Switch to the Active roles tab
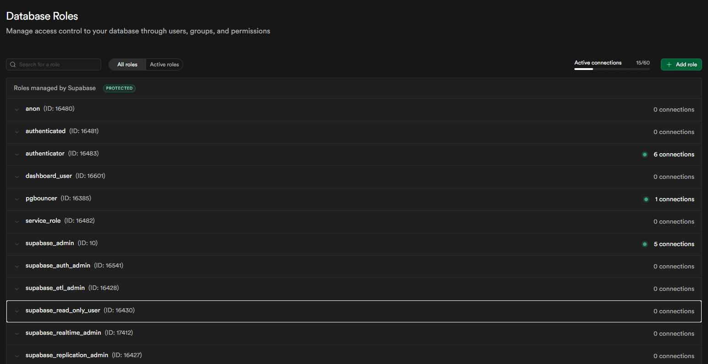Image resolution: width=708 pixels, height=364 pixels. pyautogui.click(x=164, y=64)
